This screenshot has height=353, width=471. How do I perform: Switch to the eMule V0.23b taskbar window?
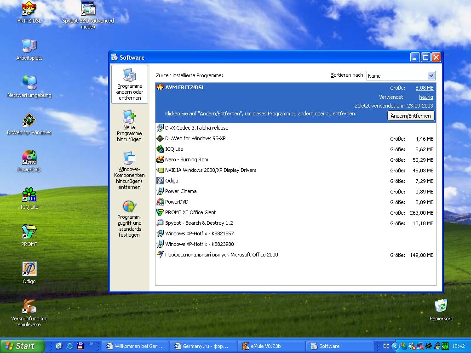click(271, 346)
